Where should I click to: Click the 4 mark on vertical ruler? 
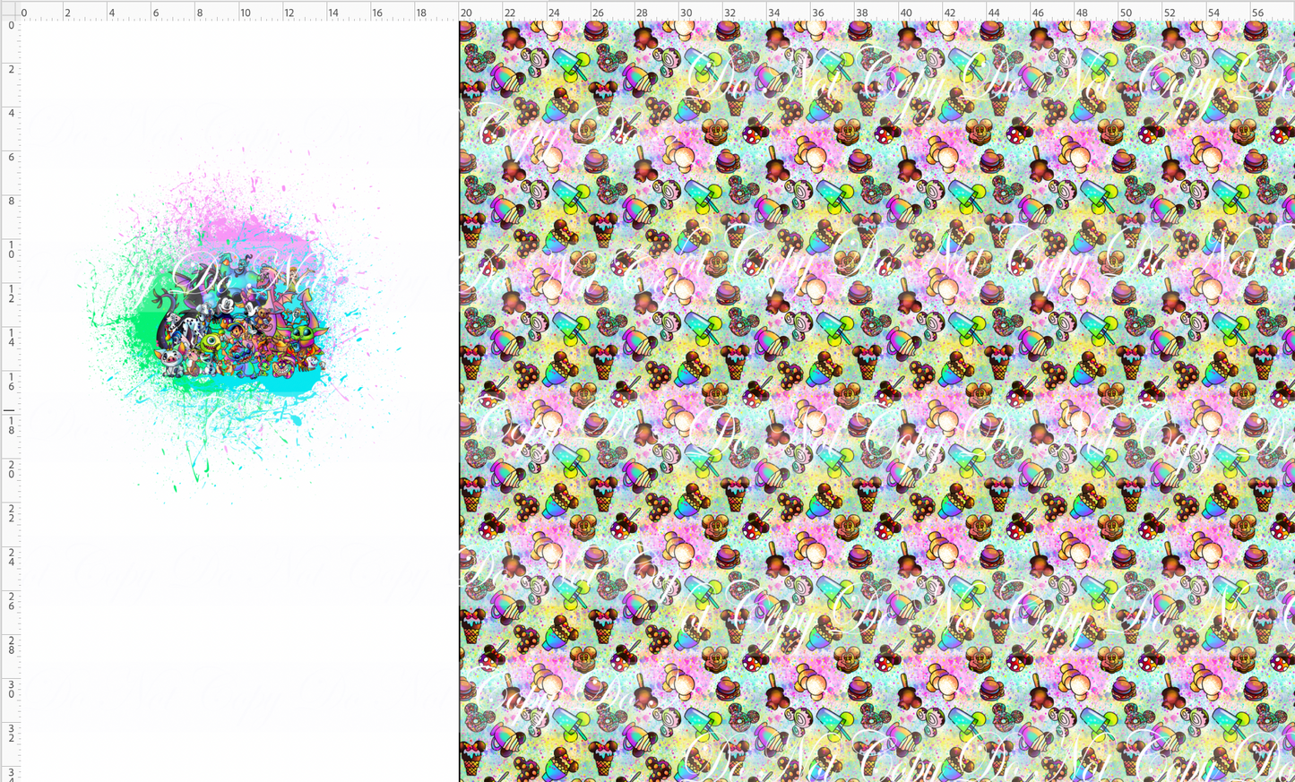[11, 114]
